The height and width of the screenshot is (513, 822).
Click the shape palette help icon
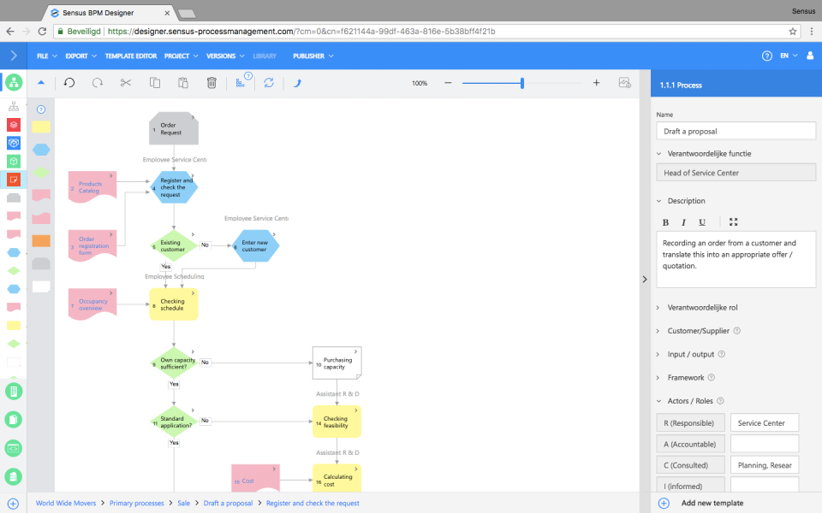(x=41, y=109)
